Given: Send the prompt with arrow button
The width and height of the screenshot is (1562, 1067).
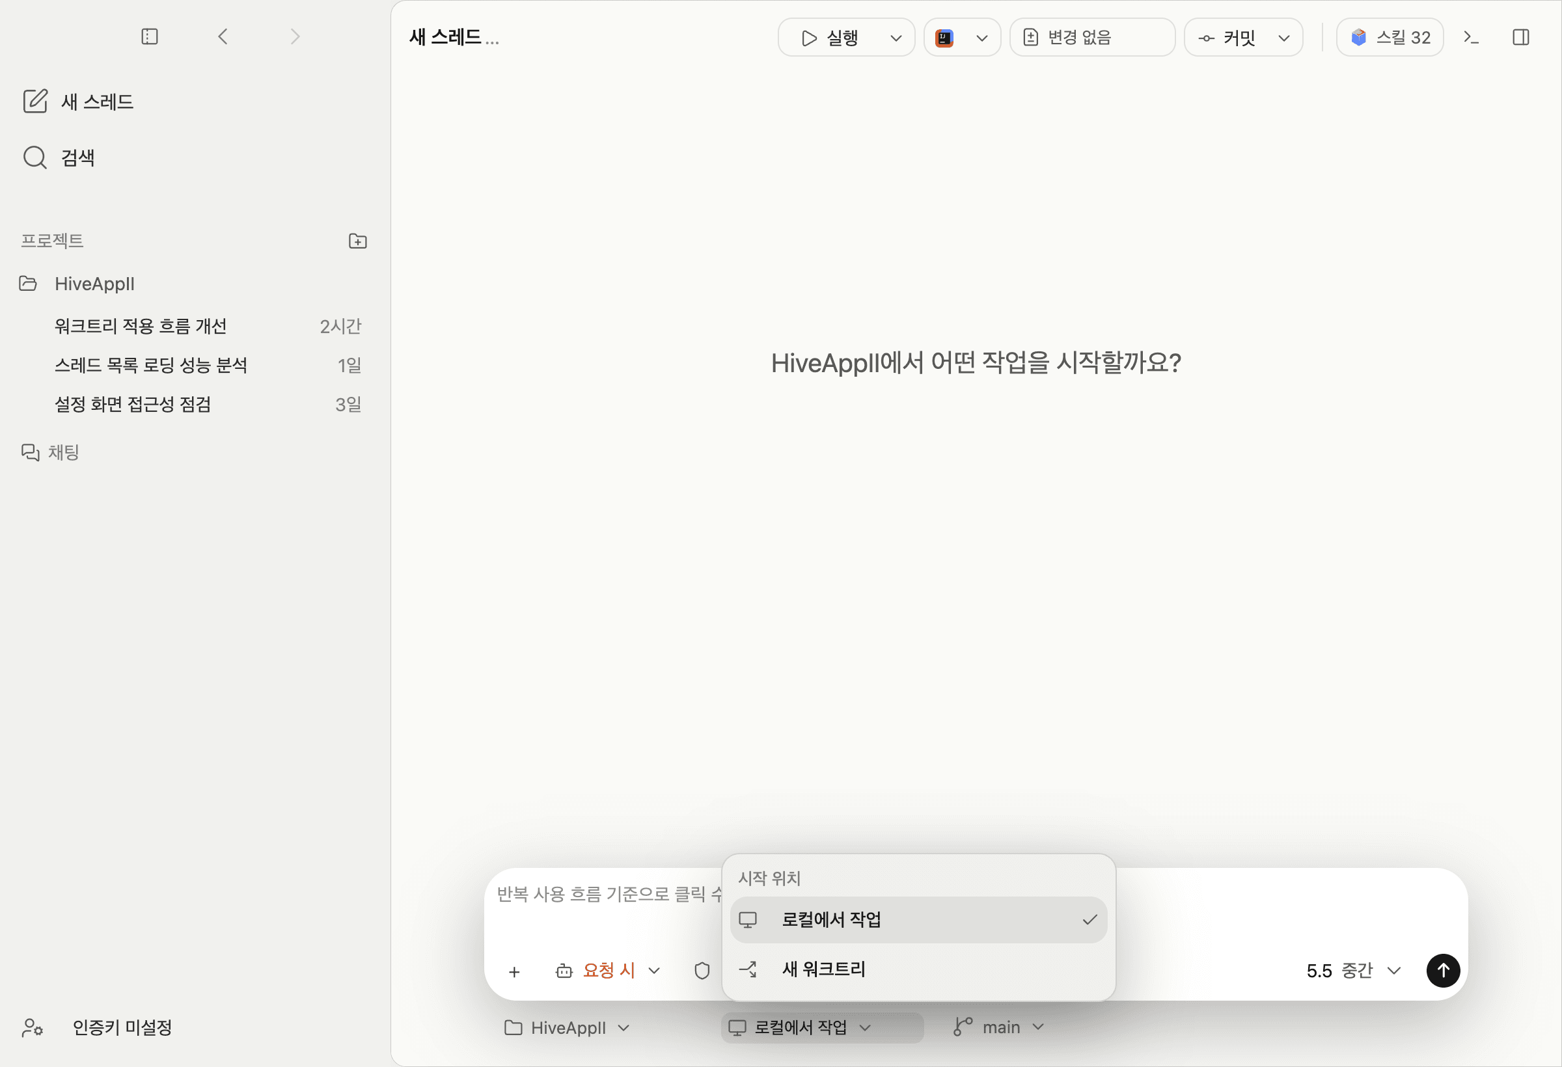Looking at the screenshot, I should pos(1443,970).
